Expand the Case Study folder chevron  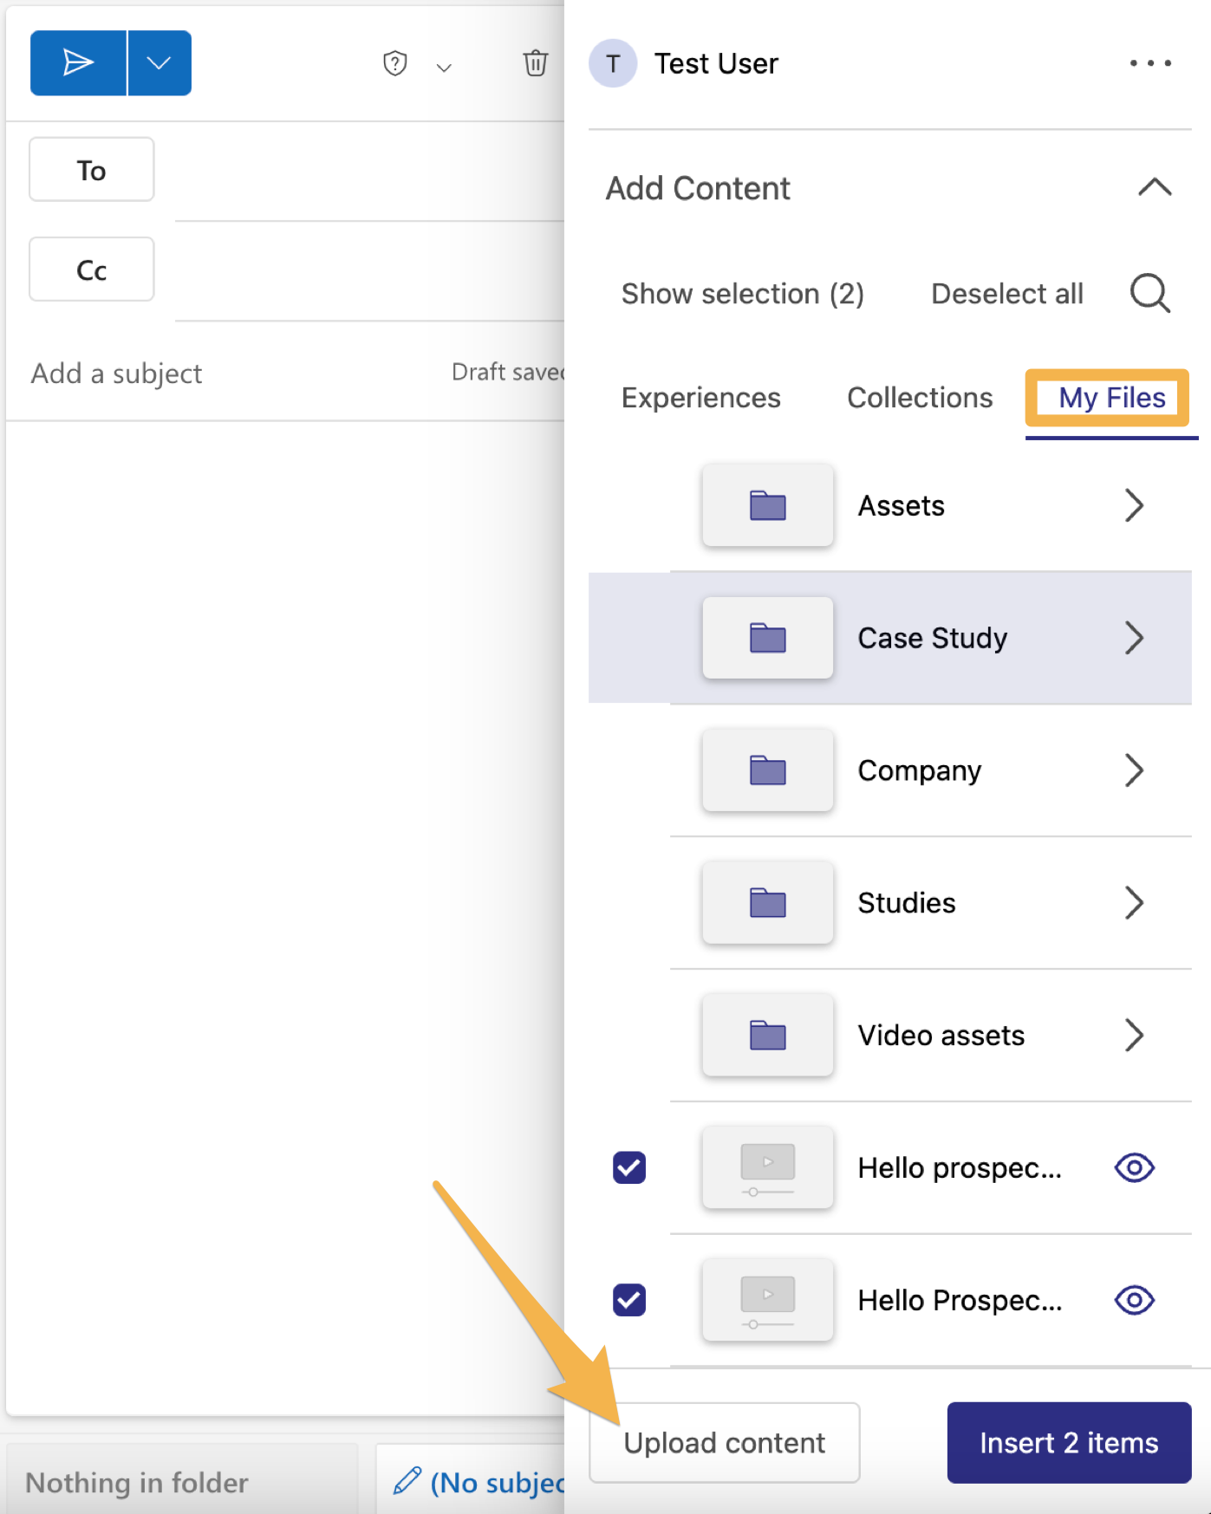pos(1134,638)
